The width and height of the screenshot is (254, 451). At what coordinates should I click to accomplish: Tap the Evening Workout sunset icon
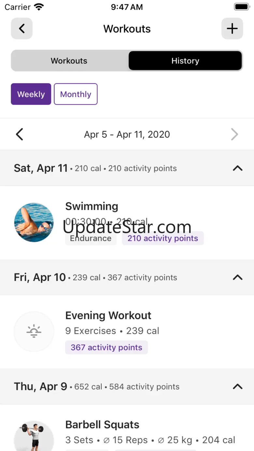click(x=34, y=331)
